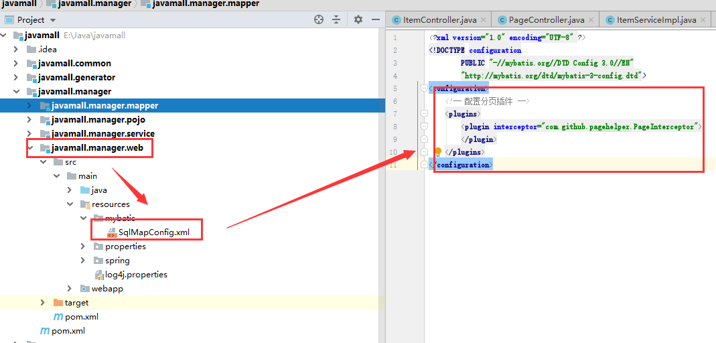This screenshot has width=716, height=343.
Task: Click the webapp folder icon
Action: [85, 289]
